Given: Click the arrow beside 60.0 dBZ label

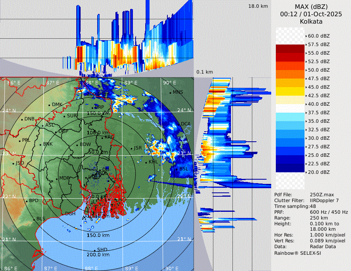Looking at the screenshot, I should coord(306,36).
